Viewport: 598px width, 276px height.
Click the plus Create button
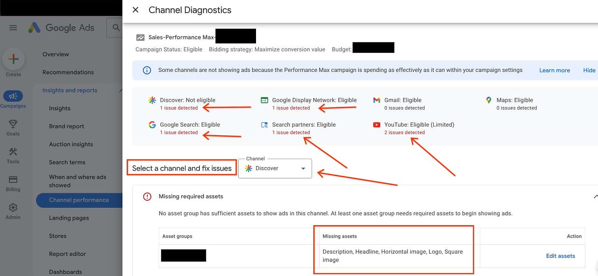tap(14, 59)
